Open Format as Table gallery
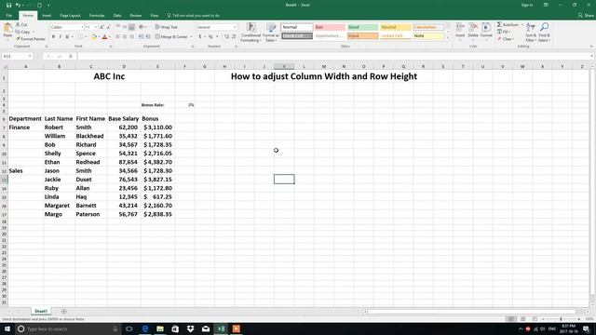The height and width of the screenshot is (335, 596). (x=271, y=33)
